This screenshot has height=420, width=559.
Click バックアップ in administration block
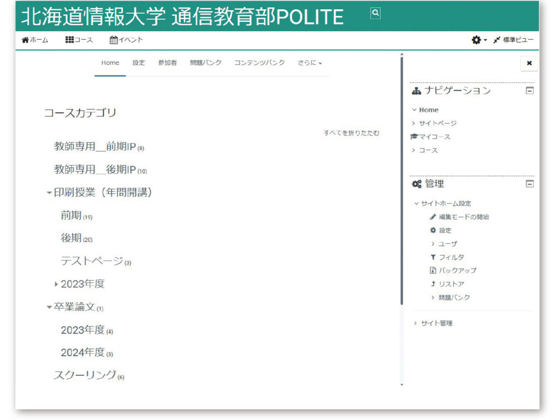click(457, 270)
